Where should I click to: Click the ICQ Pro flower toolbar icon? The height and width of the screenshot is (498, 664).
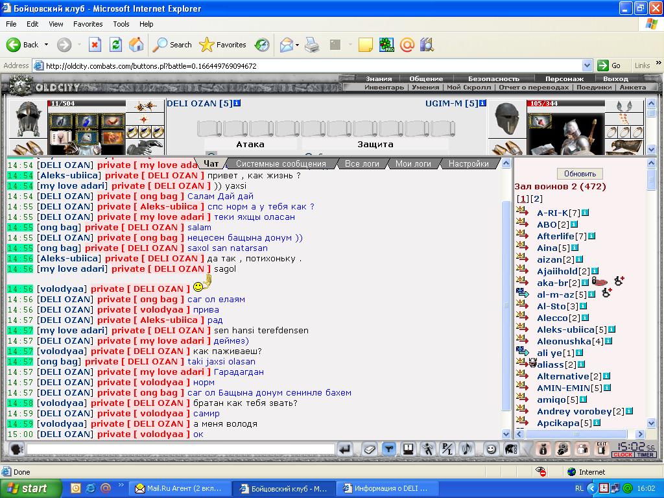pos(386,45)
